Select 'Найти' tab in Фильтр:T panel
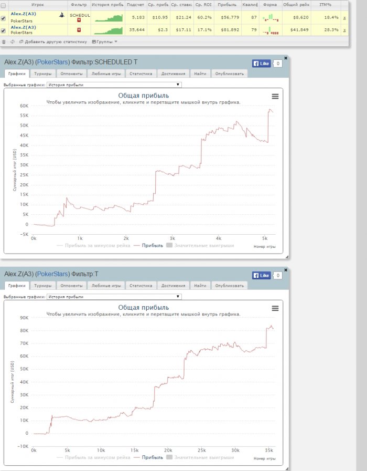The image size is (367, 471). pyautogui.click(x=200, y=285)
